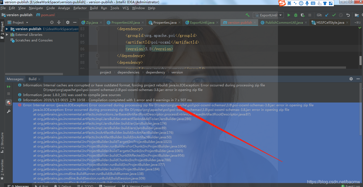
Task: Open Project panel gear options
Action: tap(68, 22)
